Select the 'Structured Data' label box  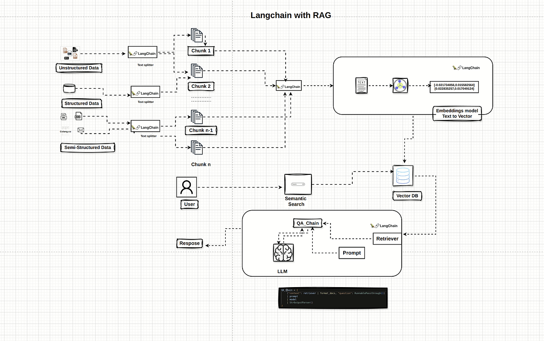pyautogui.click(x=82, y=103)
